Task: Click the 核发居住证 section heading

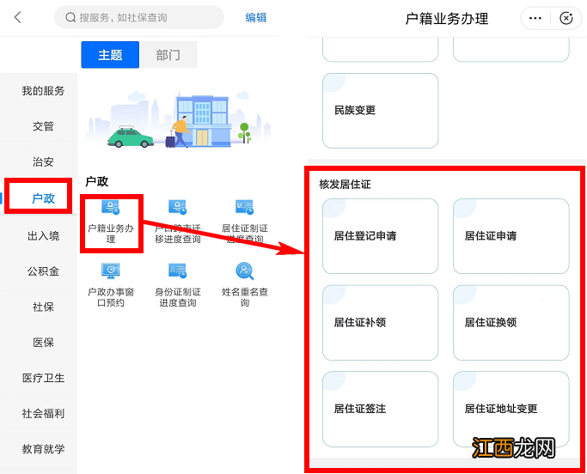Action: tap(345, 184)
